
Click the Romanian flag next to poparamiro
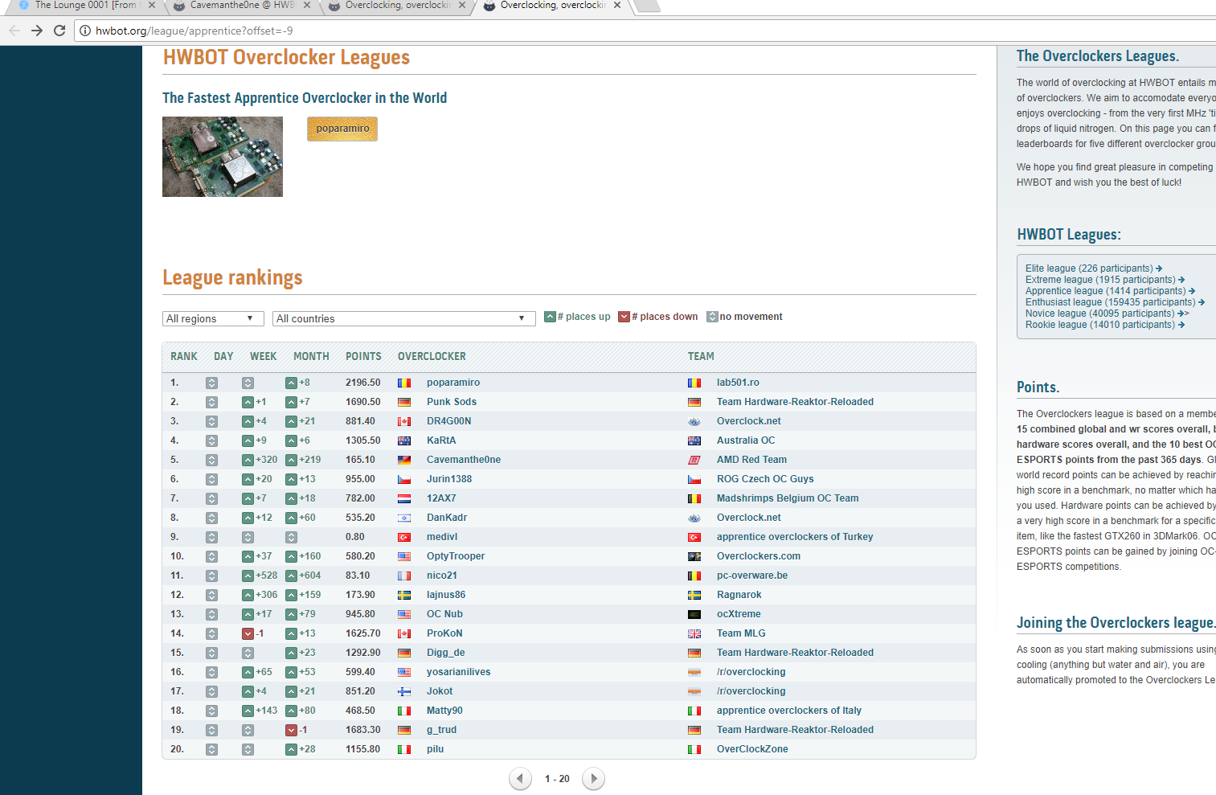tap(404, 383)
